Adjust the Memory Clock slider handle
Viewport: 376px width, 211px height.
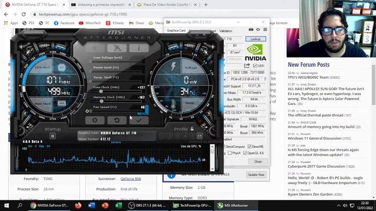coord(102,101)
